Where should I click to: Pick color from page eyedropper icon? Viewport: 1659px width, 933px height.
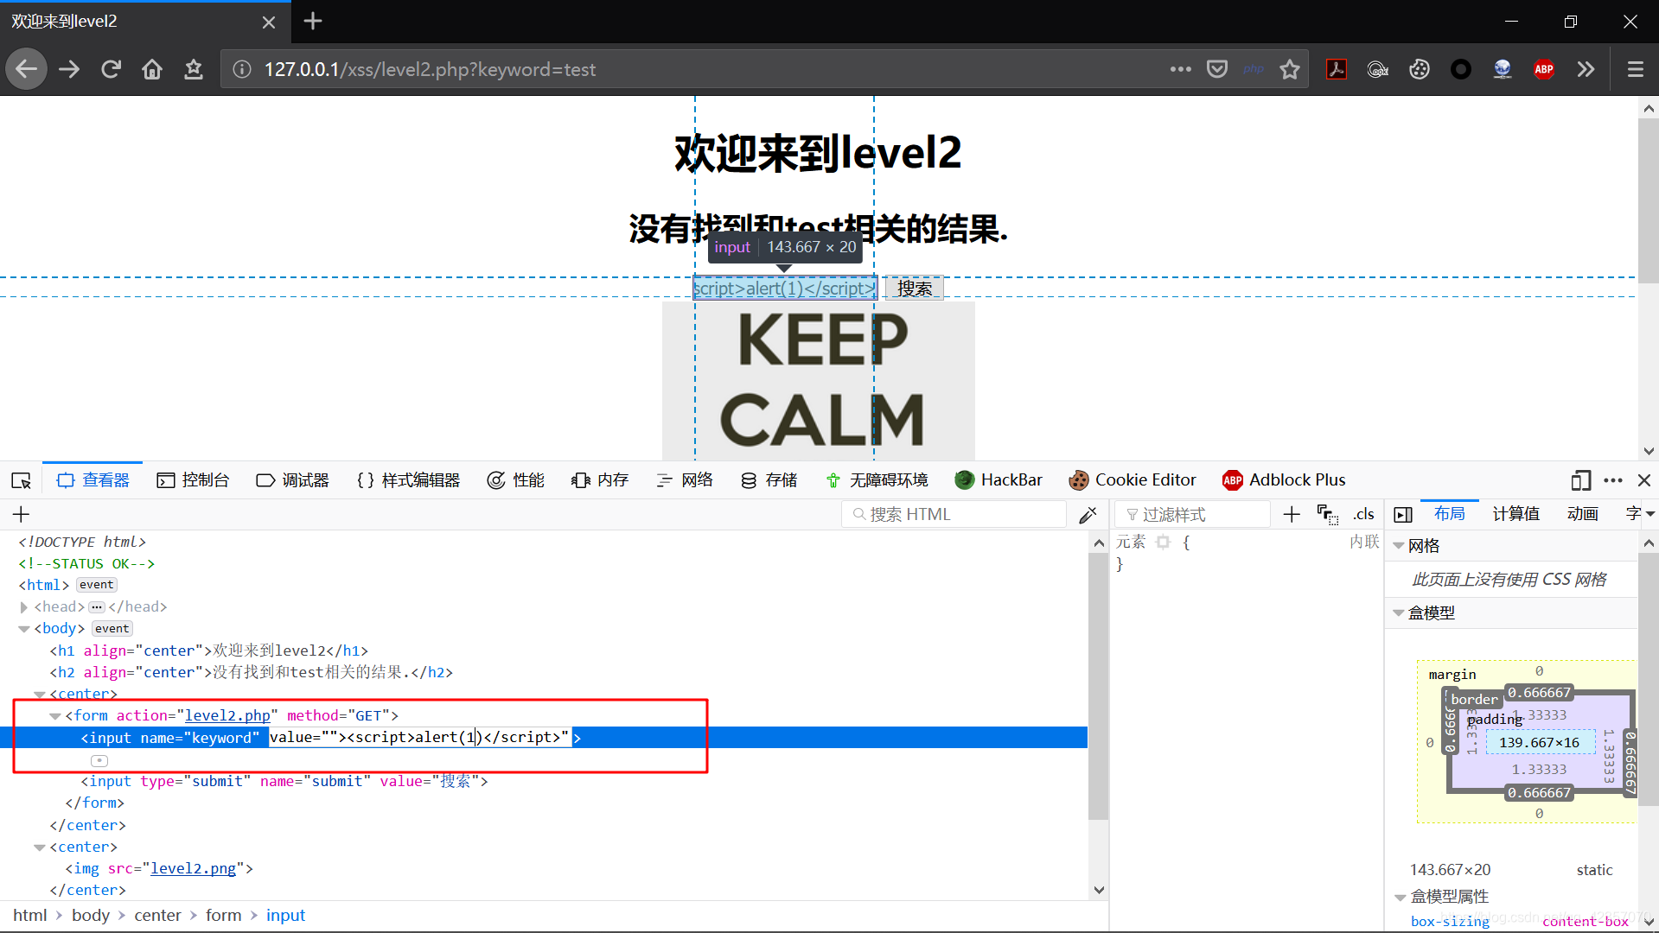coord(1088,515)
